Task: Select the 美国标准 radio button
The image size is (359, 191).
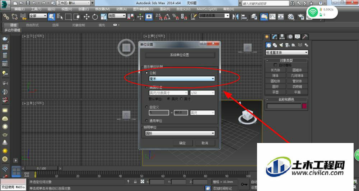Action: pos(146,87)
